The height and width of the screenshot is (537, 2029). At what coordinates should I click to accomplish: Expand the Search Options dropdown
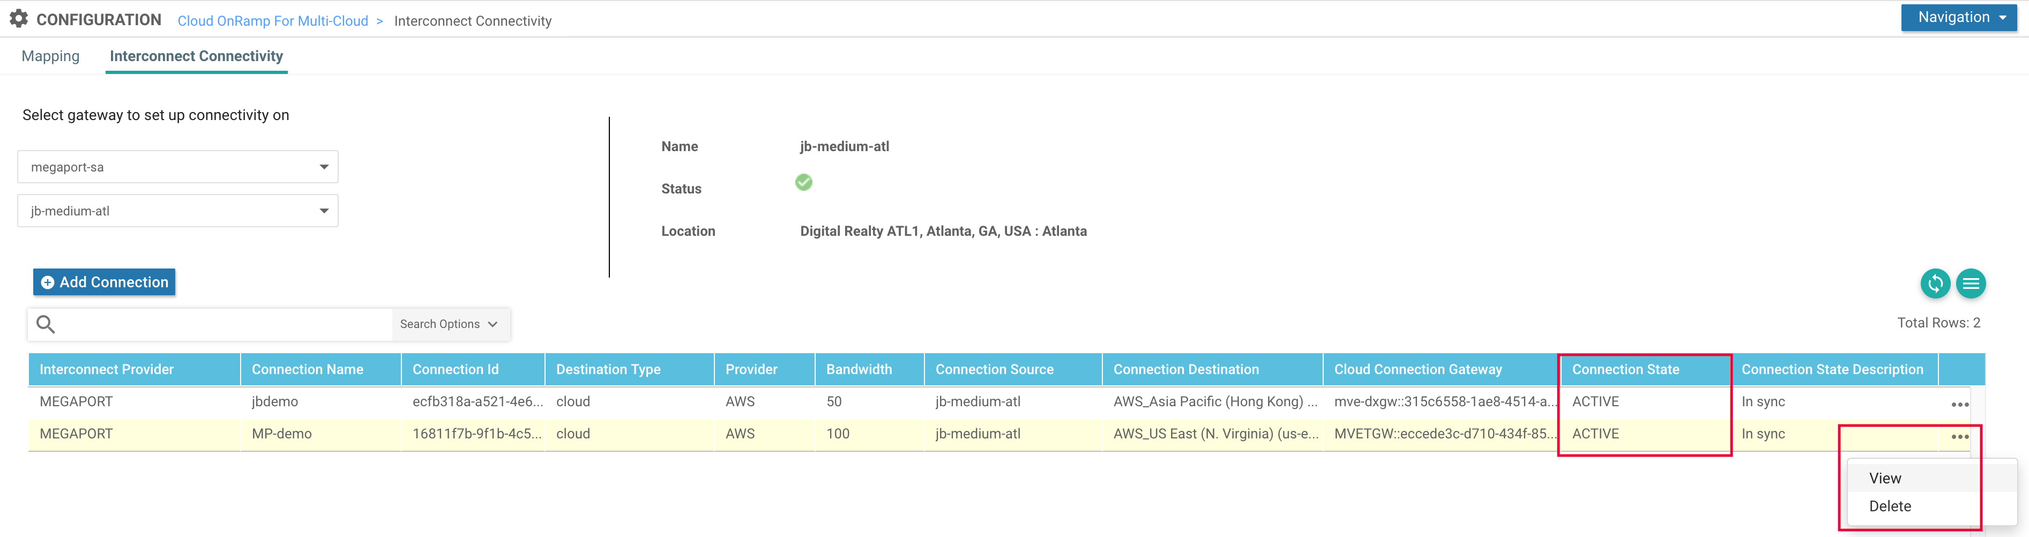[x=450, y=324]
